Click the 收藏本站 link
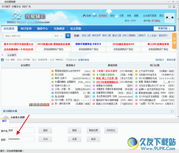Viewport: 179px width, 153px height. tap(16, 7)
